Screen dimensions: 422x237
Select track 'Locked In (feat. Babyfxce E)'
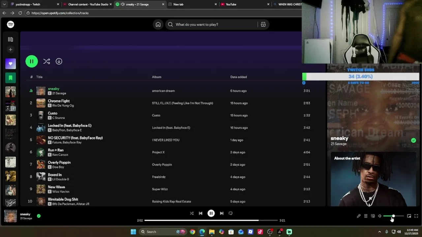tap(70, 125)
